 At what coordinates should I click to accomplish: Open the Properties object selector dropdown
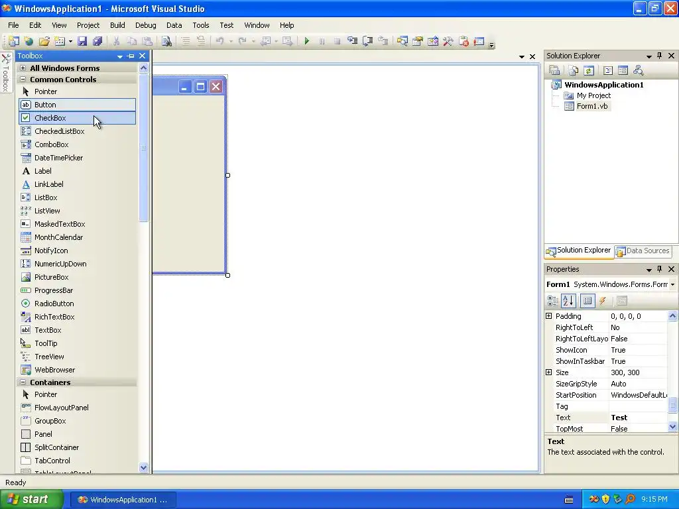coord(672,285)
